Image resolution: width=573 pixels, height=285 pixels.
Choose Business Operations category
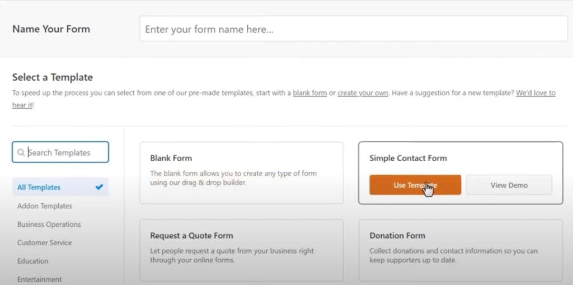(49, 225)
